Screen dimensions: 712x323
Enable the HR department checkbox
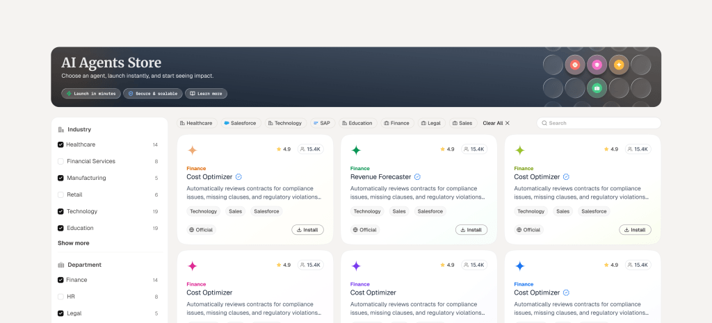60,297
